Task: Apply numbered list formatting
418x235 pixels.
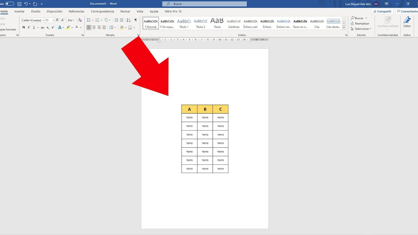Action: pos(97,20)
